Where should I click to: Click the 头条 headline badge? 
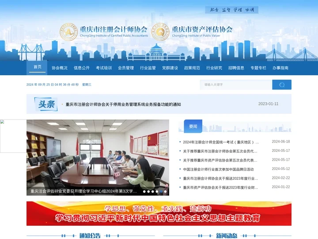(46, 104)
